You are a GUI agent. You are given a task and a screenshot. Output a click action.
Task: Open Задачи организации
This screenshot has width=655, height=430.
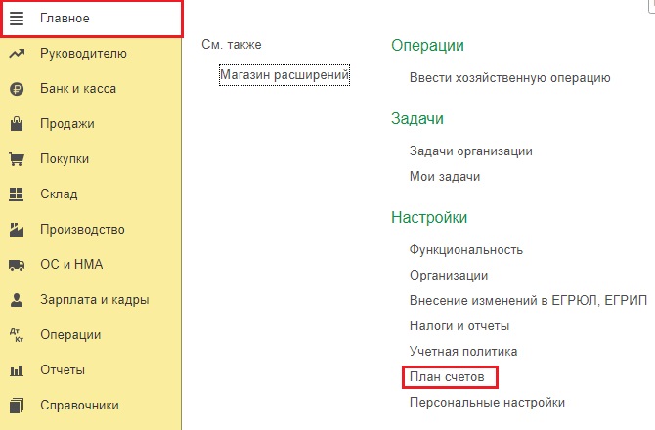point(471,151)
